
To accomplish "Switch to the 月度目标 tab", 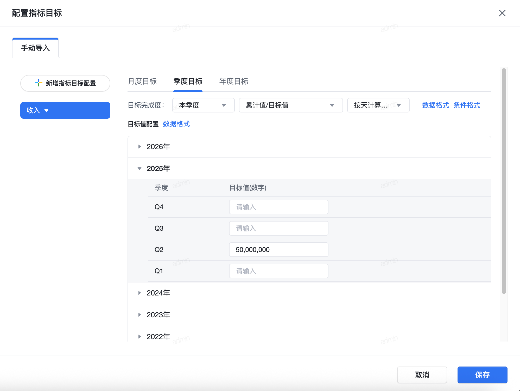I will pyautogui.click(x=142, y=81).
